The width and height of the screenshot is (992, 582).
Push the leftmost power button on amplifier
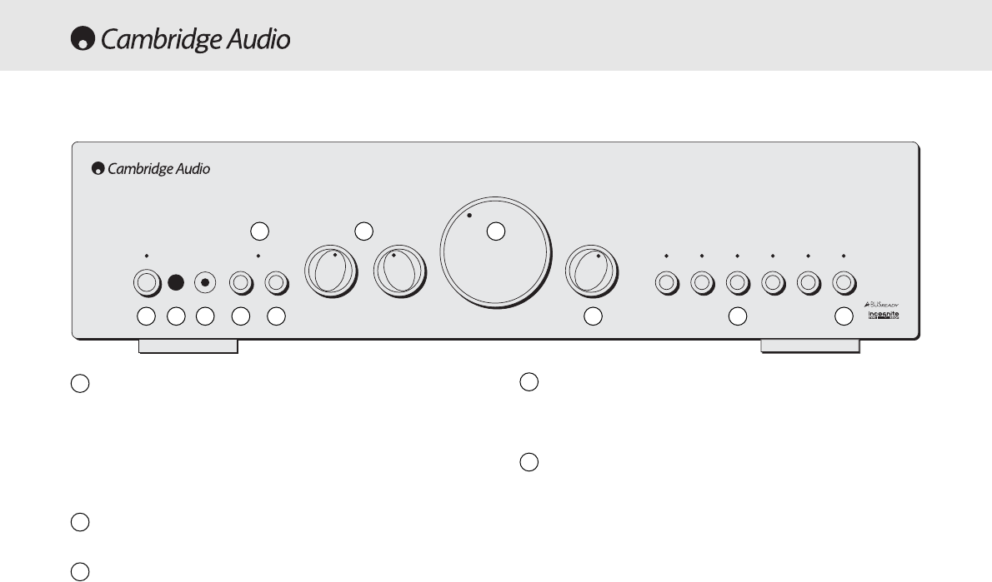click(x=147, y=282)
